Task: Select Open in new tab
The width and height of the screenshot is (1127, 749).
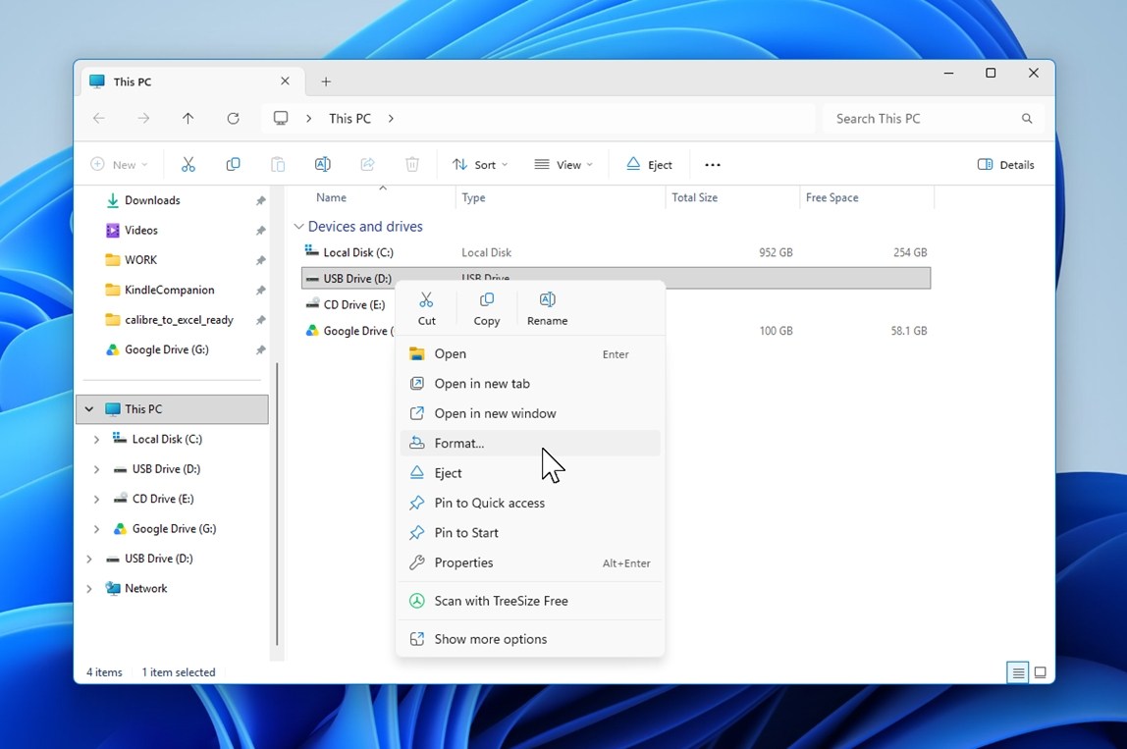Action: (x=530, y=384)
